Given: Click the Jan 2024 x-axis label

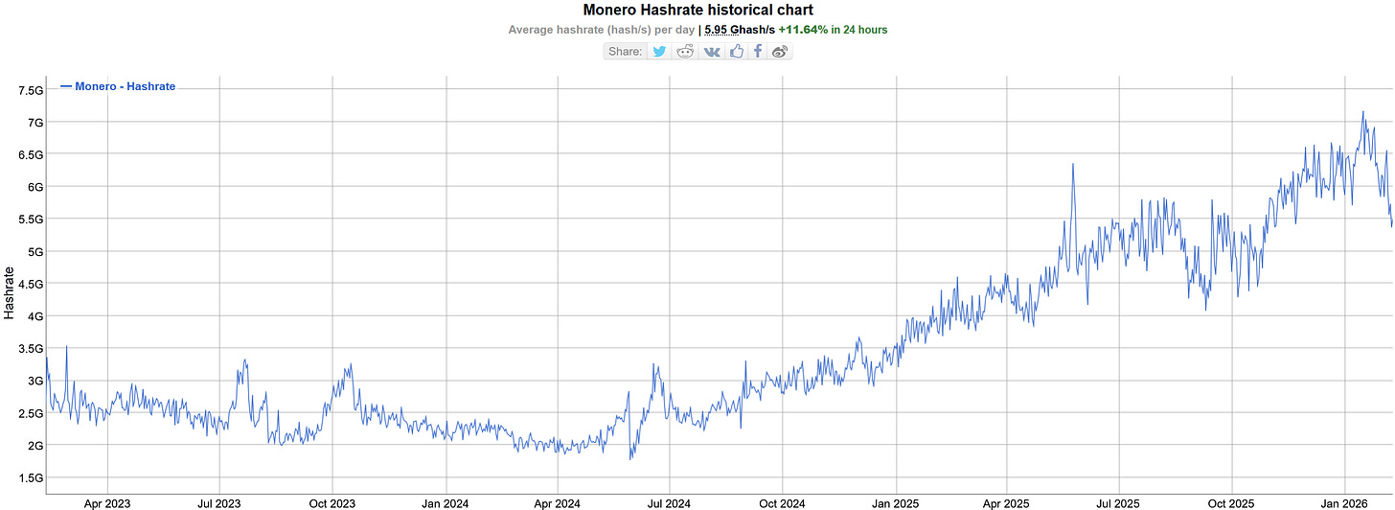Looking at the screenshot, I should (445, 502).
